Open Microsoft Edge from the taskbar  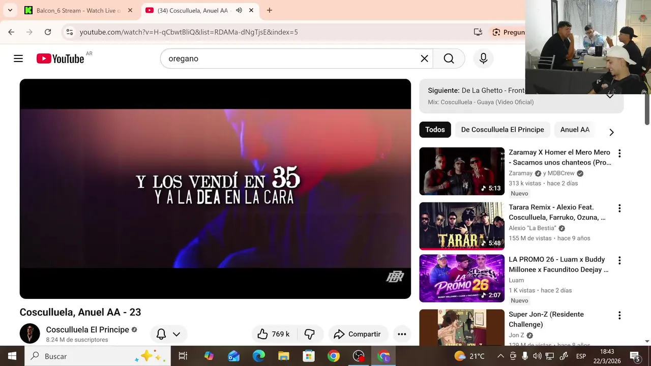(259, 356)
